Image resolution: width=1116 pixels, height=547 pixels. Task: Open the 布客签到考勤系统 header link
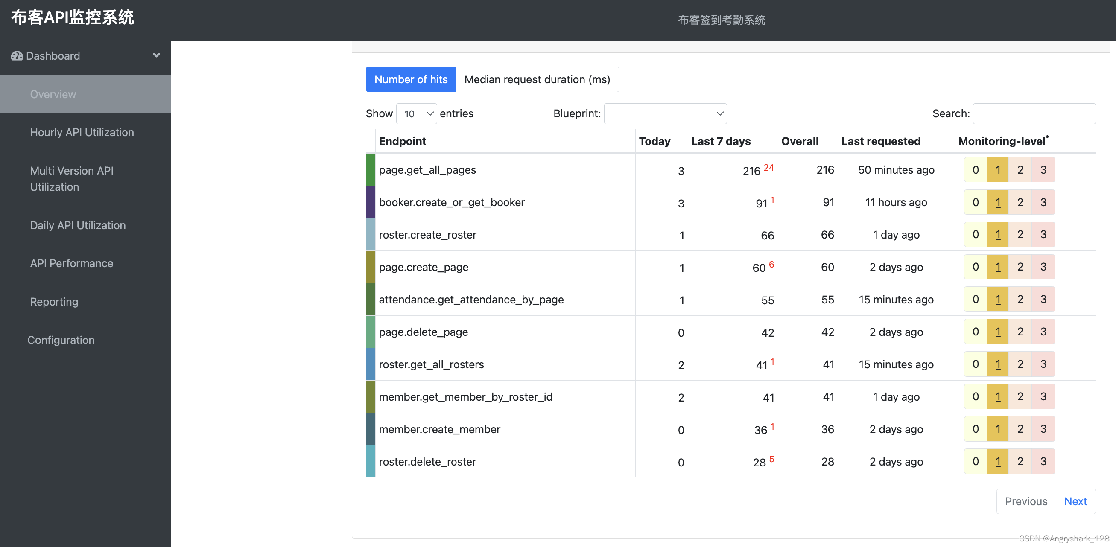pos(721,20)
